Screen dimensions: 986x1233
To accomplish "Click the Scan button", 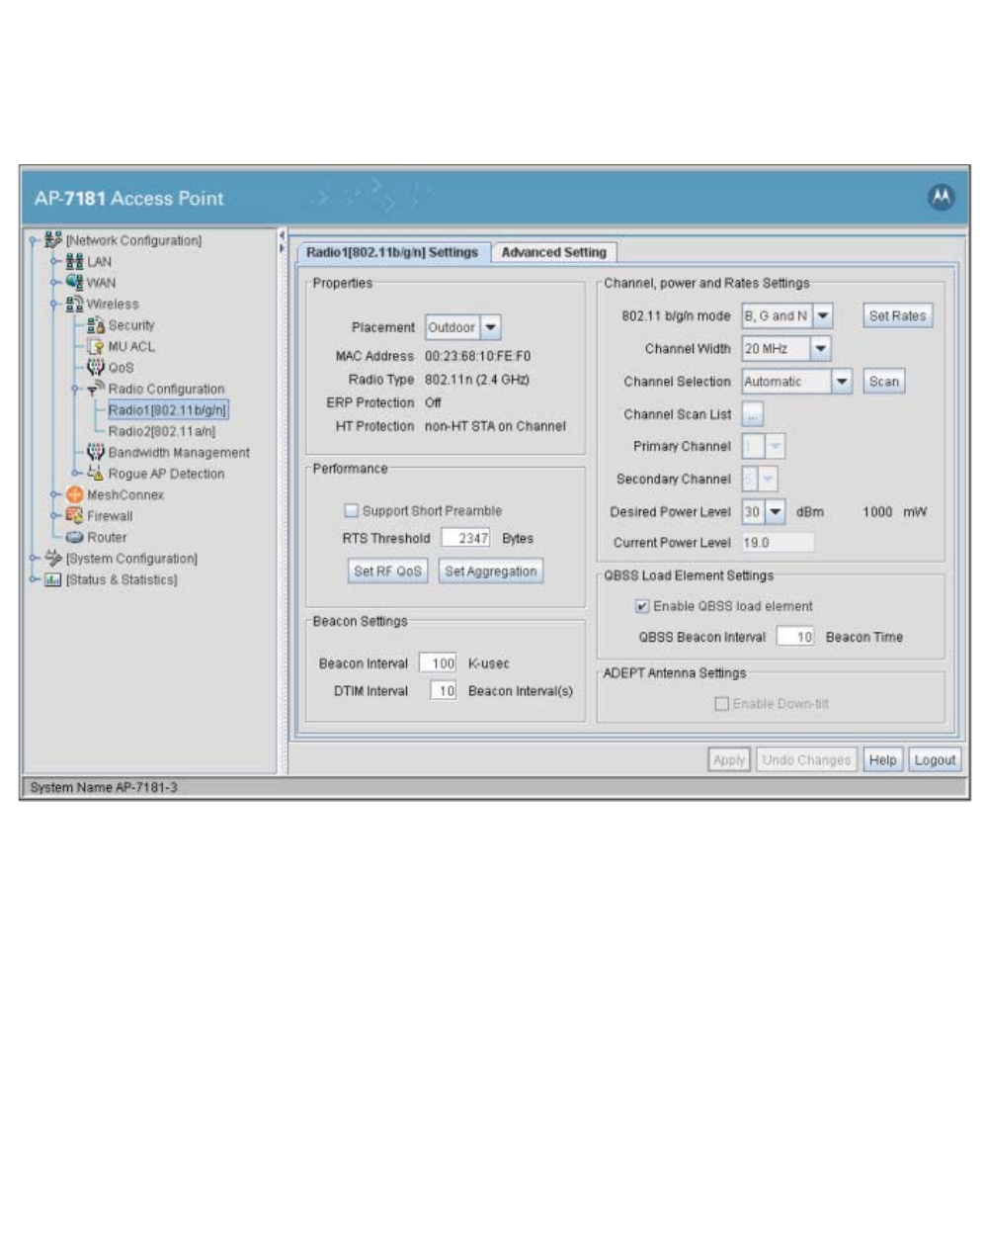I will 884,382.
